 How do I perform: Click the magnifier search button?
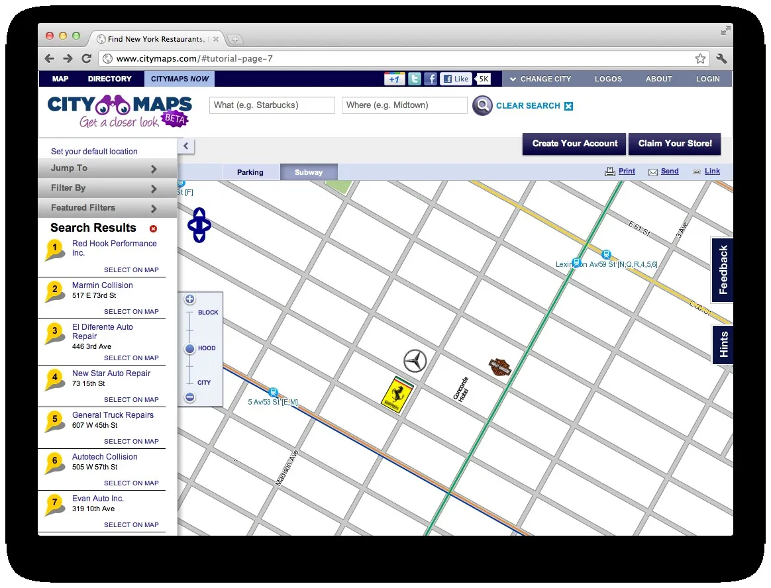click(482, 106)
